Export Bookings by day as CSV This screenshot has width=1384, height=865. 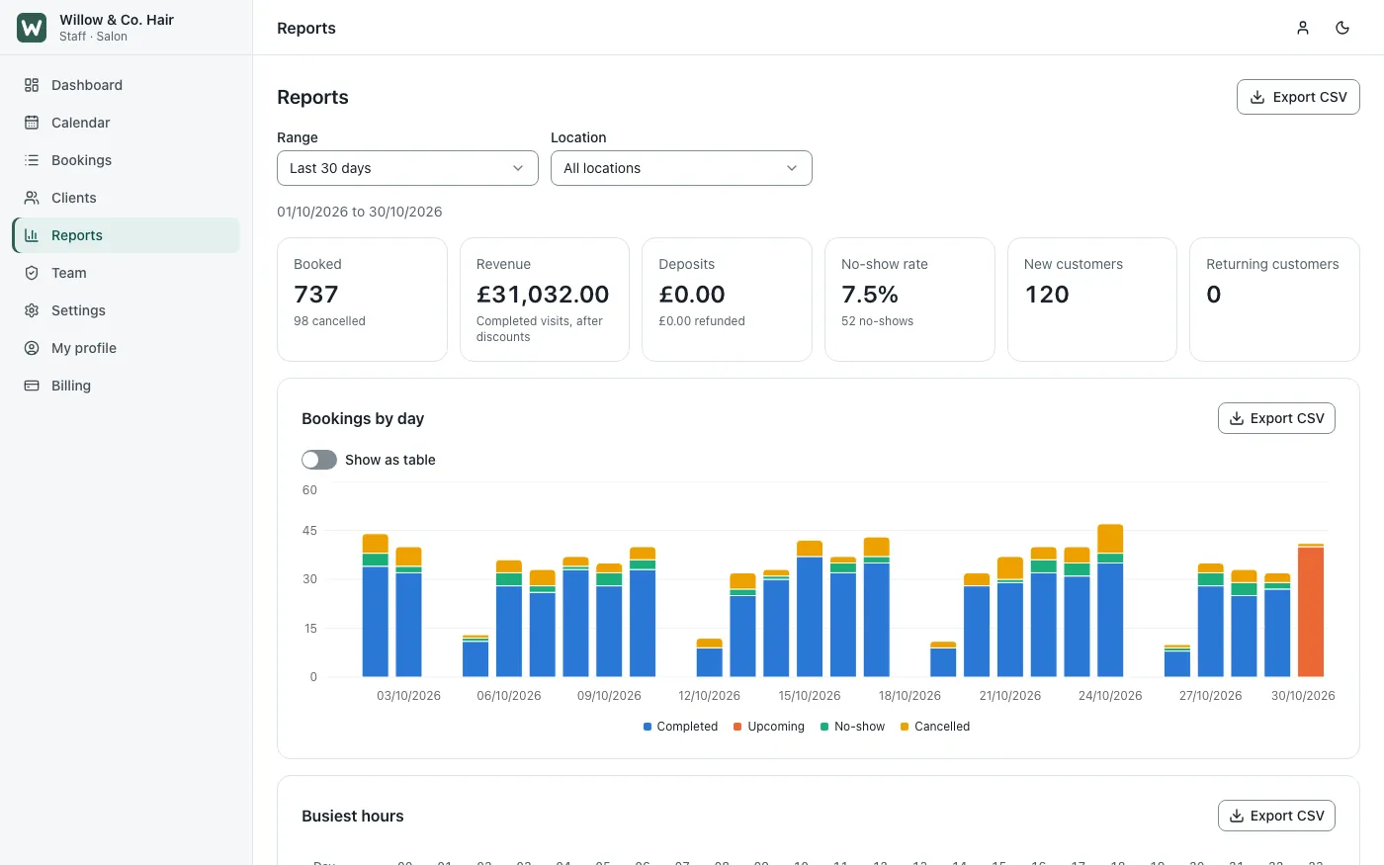tap(1276, 418)
